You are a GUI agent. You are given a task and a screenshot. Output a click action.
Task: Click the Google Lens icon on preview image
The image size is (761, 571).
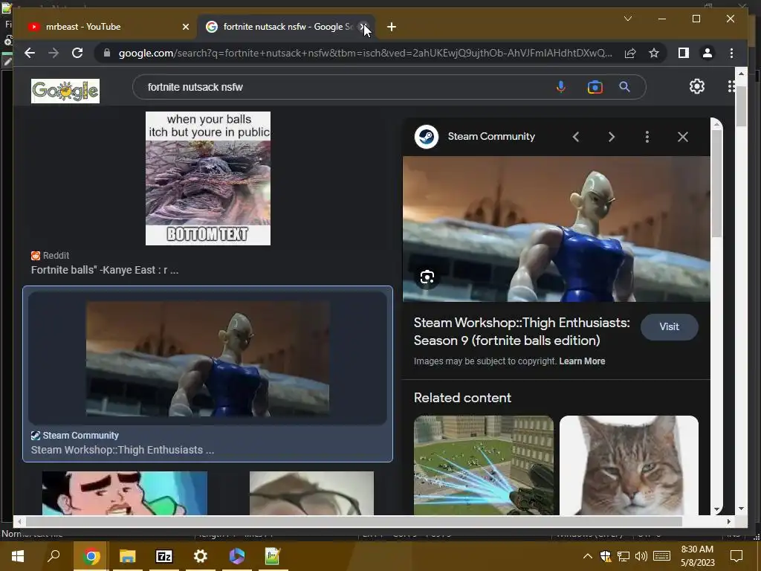(427, 277)
